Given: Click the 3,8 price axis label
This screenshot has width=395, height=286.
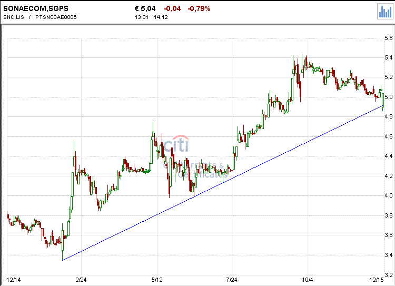Looking at the screenshot, I should click(389, 215).
